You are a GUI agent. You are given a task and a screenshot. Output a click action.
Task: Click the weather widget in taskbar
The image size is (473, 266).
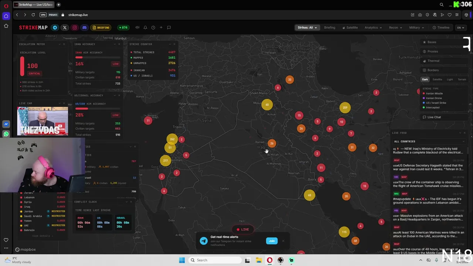coord(18,260)
